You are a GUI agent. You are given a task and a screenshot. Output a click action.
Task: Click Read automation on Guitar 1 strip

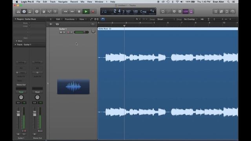[21, 92]
